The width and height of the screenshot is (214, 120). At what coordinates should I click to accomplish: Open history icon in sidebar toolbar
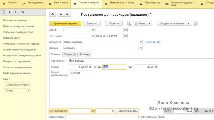pyautogui.click(x=16, y=12)
